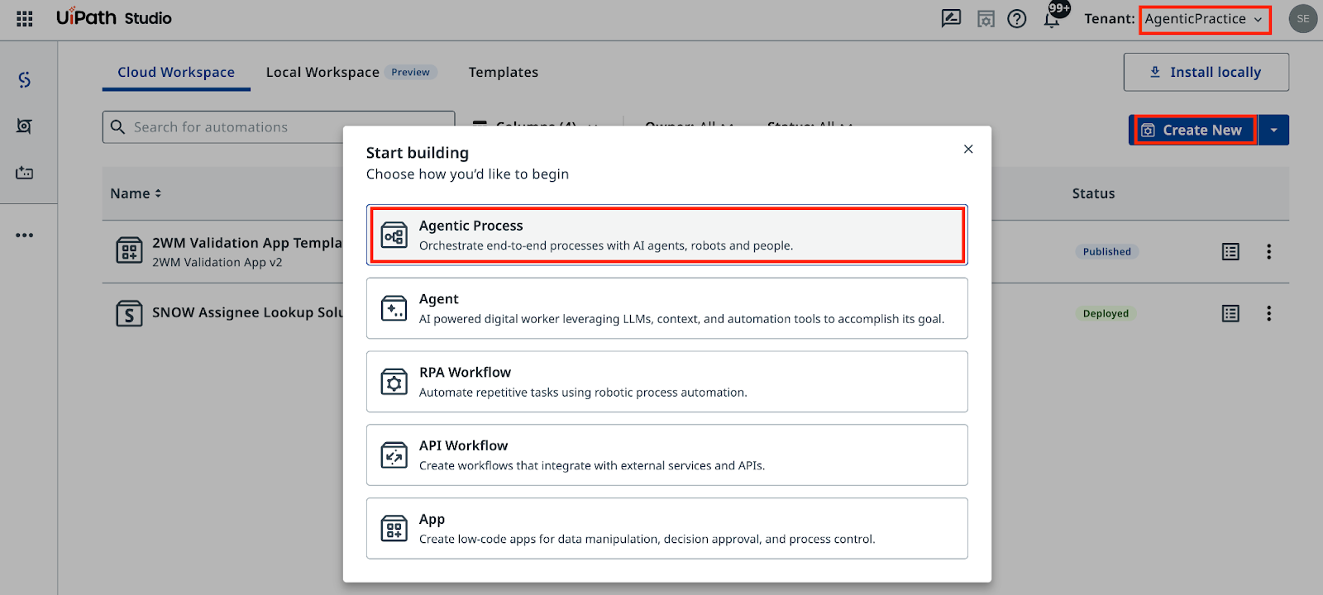This screenshot has width=1323, height=595.
Task: Open the help question mark icon
Action: tap(1017, 18)
